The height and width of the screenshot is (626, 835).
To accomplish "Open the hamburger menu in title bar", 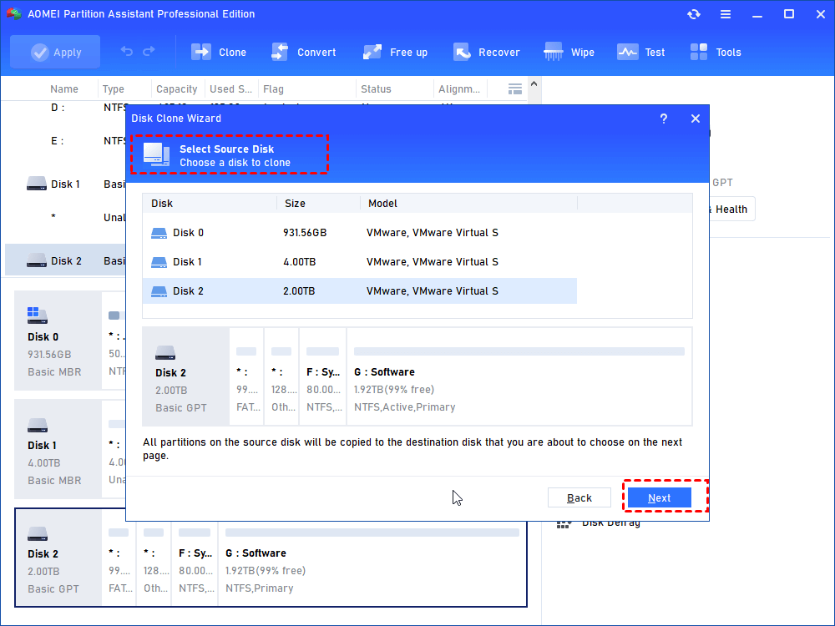I will click(x=726, y=14).
